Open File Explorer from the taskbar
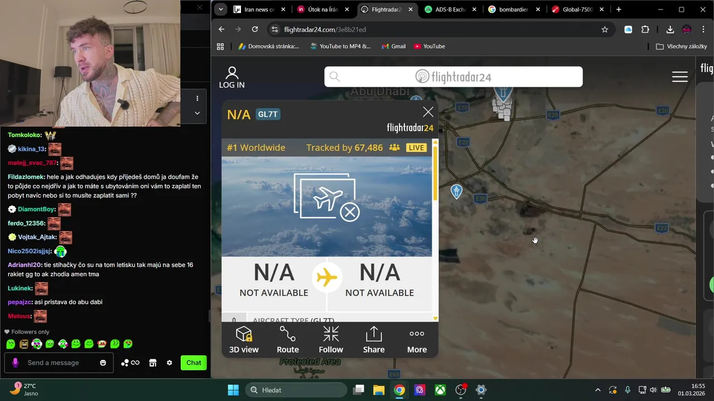Screen dimensions: 714x401 (x=379, y=390)
